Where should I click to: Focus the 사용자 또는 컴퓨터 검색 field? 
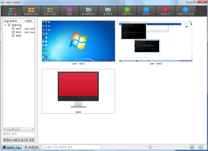(73, 147)
